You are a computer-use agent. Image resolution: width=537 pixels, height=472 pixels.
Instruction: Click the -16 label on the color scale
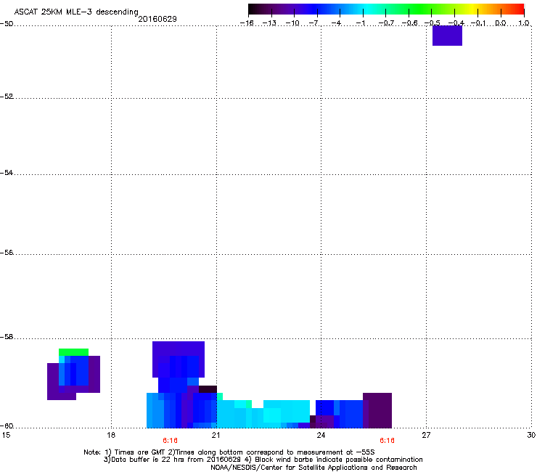[247, 23]
